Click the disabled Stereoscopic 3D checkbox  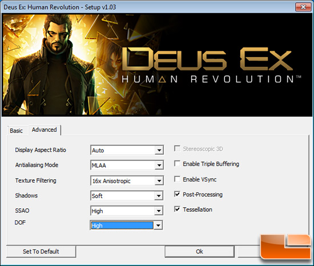point(177,148)
